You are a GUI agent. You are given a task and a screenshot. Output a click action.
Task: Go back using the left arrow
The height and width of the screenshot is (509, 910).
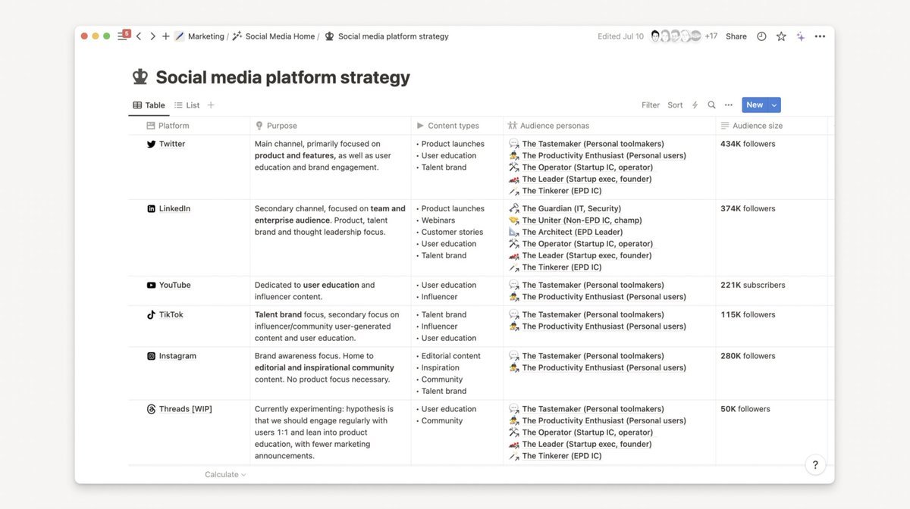(139, 36)
